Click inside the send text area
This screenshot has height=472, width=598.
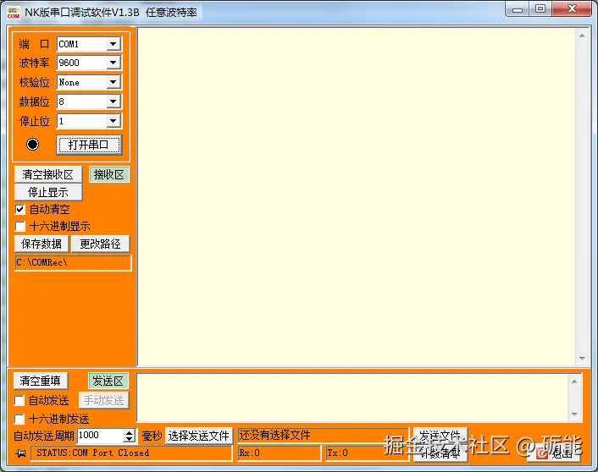tap(352, 398)
